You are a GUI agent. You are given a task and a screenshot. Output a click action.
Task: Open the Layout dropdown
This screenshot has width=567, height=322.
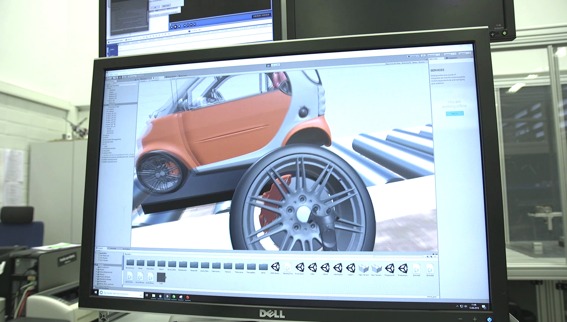click(x=465, y=53)
